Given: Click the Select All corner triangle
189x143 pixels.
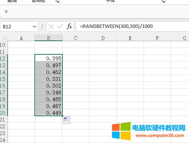Looking at the screenshot, I should (x=5, y=38).
